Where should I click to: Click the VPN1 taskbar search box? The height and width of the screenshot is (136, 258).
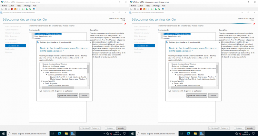157,133
